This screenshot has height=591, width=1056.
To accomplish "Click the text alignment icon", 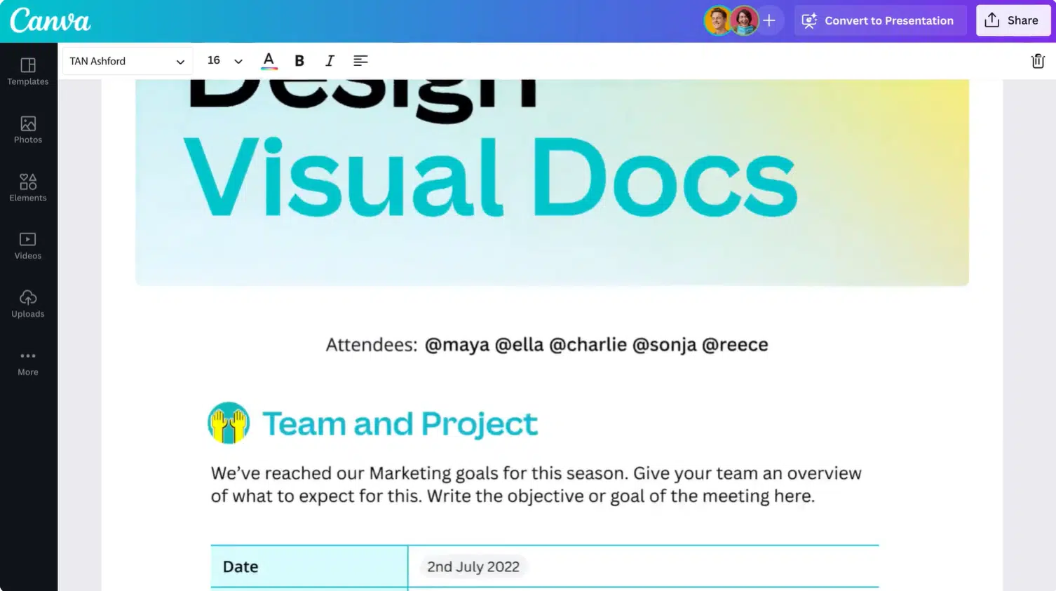I will (360, 61).
